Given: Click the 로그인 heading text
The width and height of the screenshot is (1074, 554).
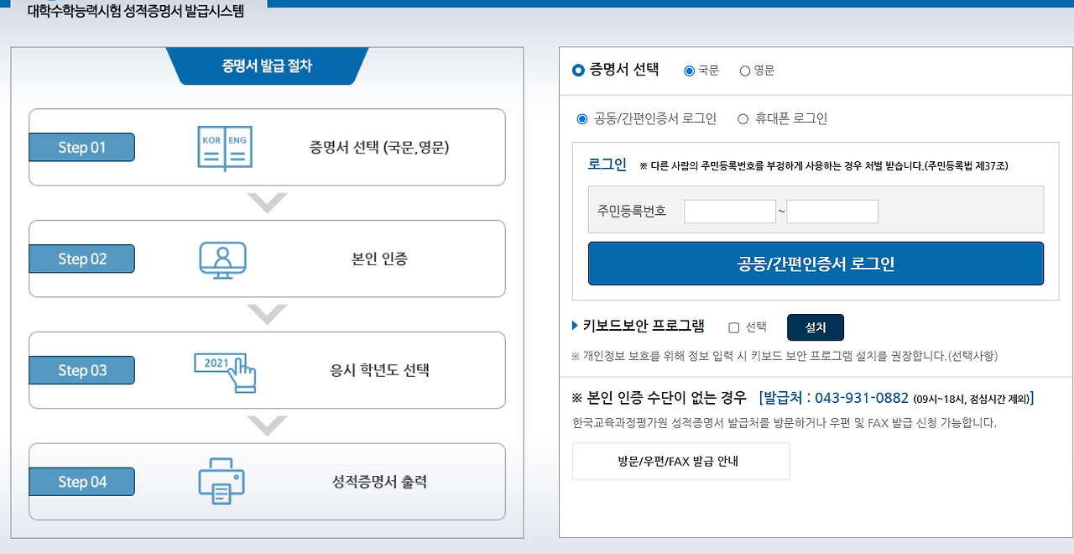Looking at the screenshot, I should 607,165.
